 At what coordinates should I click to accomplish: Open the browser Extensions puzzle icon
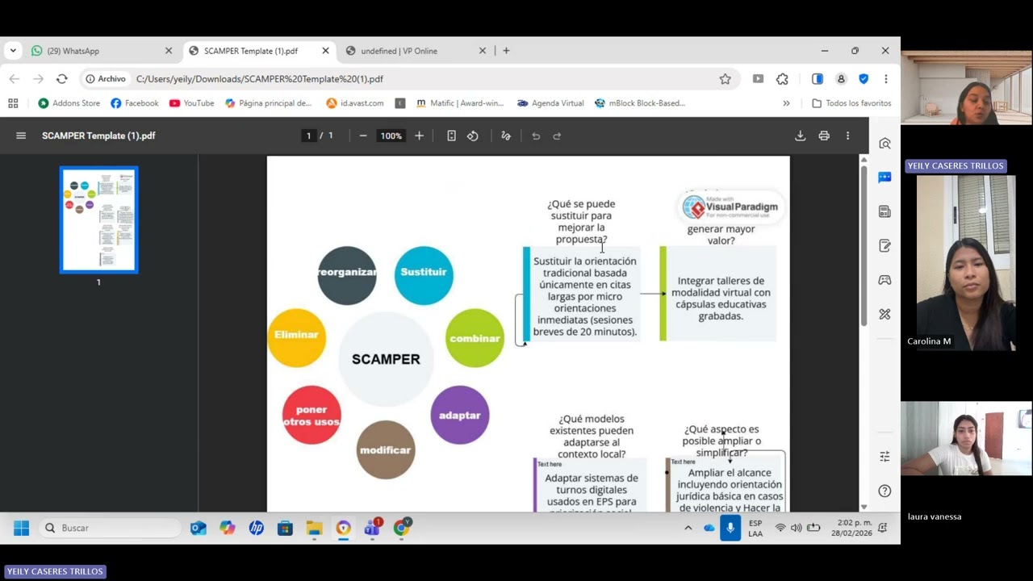pos(782,79)
